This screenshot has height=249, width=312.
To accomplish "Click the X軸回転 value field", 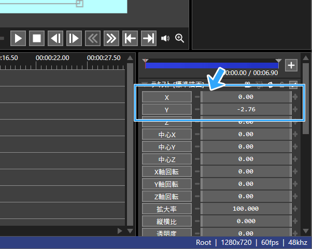I will pyautogui.click(x=246, y=171).
